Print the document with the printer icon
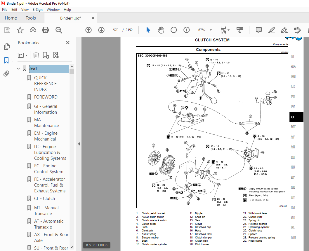 (x=46, y=30)
